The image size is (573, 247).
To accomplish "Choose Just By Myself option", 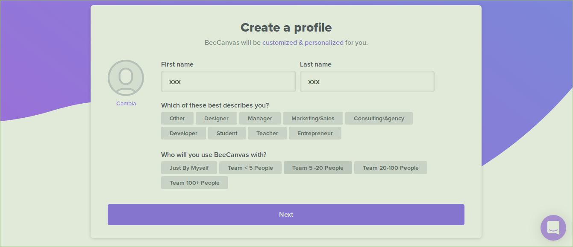I will coord(189,168).
